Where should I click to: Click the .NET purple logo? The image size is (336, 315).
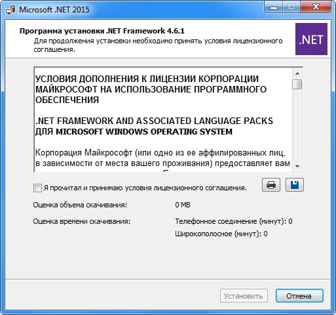click(x=311, y=39)
